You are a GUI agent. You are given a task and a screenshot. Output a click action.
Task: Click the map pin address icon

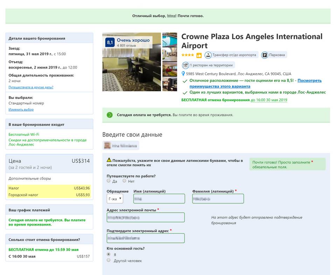point(183,74)
